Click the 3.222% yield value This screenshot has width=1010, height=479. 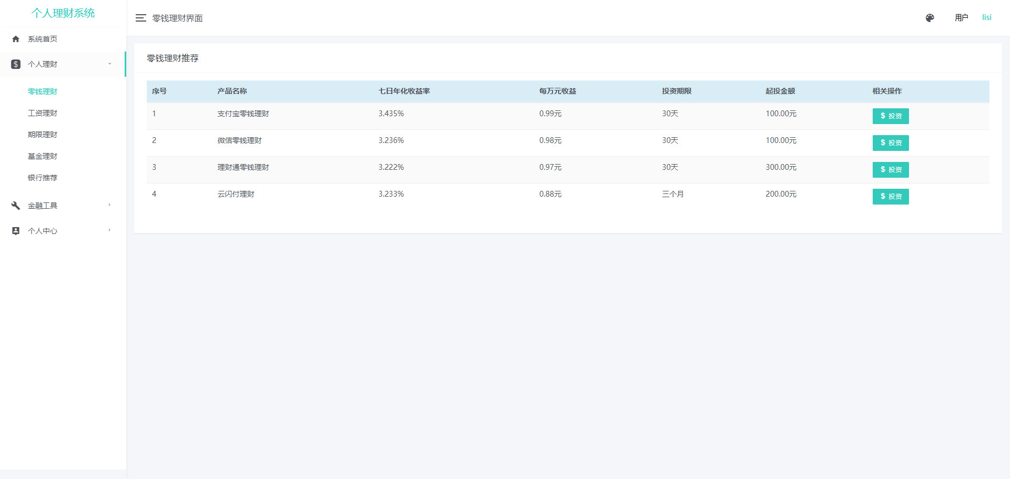[x=391, y=167]
